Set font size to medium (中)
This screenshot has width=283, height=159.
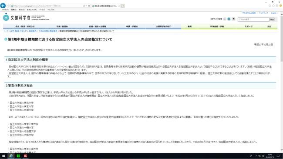(229, 19)
